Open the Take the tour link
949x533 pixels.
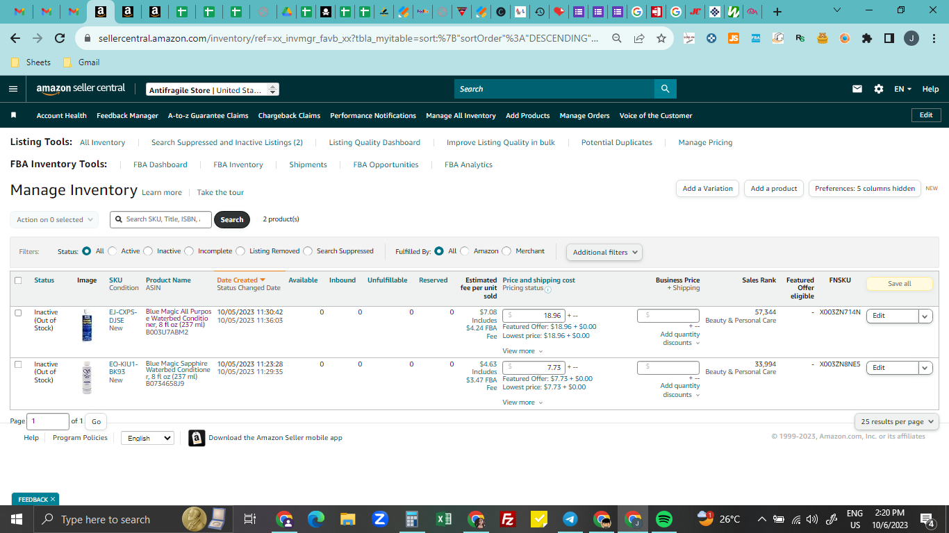point(220,192)
